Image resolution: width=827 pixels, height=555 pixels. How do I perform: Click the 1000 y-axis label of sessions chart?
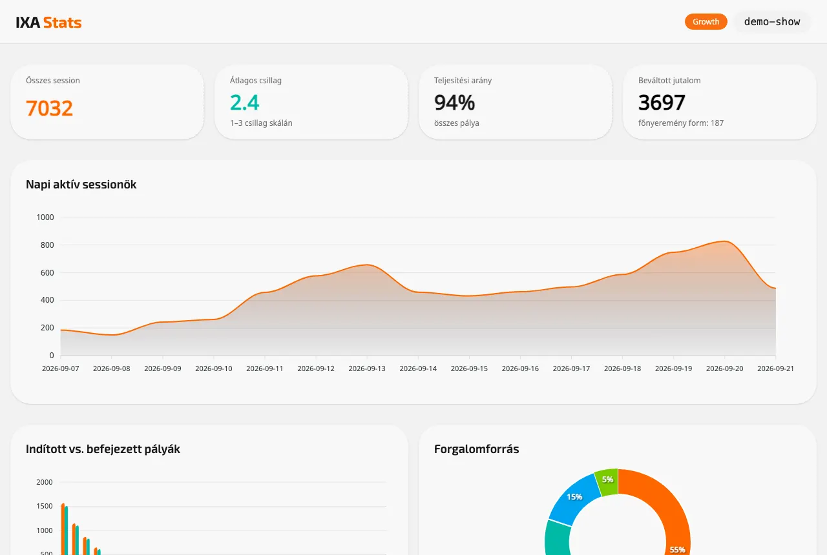[x=45, y=217]
